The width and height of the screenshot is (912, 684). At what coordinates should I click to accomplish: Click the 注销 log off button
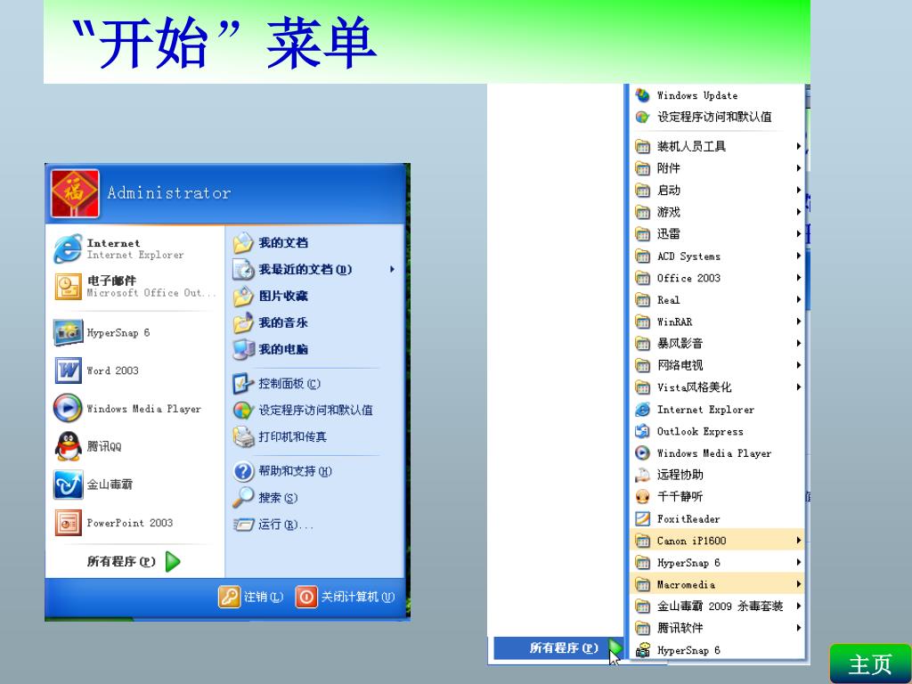point(251,597)
